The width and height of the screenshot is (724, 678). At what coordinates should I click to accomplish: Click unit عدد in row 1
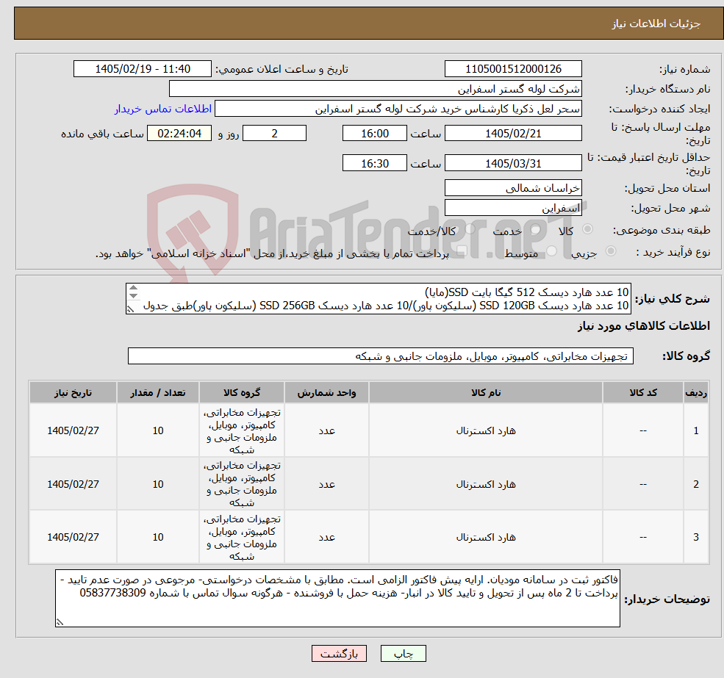coord(326,430)
